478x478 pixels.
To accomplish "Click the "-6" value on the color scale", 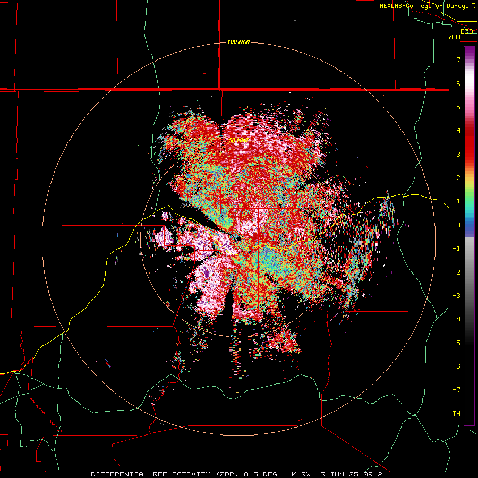I will tap(456, 366).
